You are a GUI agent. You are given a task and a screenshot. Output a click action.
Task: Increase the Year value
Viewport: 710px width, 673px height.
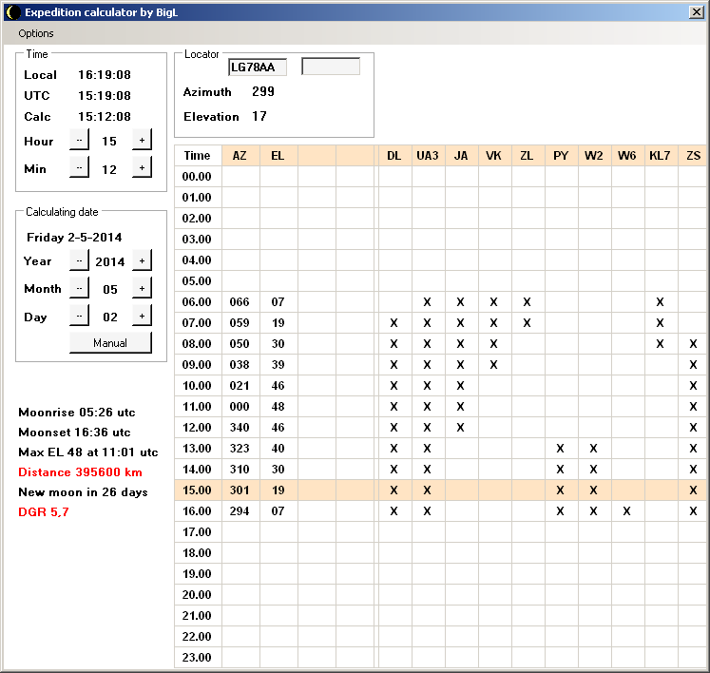(x=141, y=260)
